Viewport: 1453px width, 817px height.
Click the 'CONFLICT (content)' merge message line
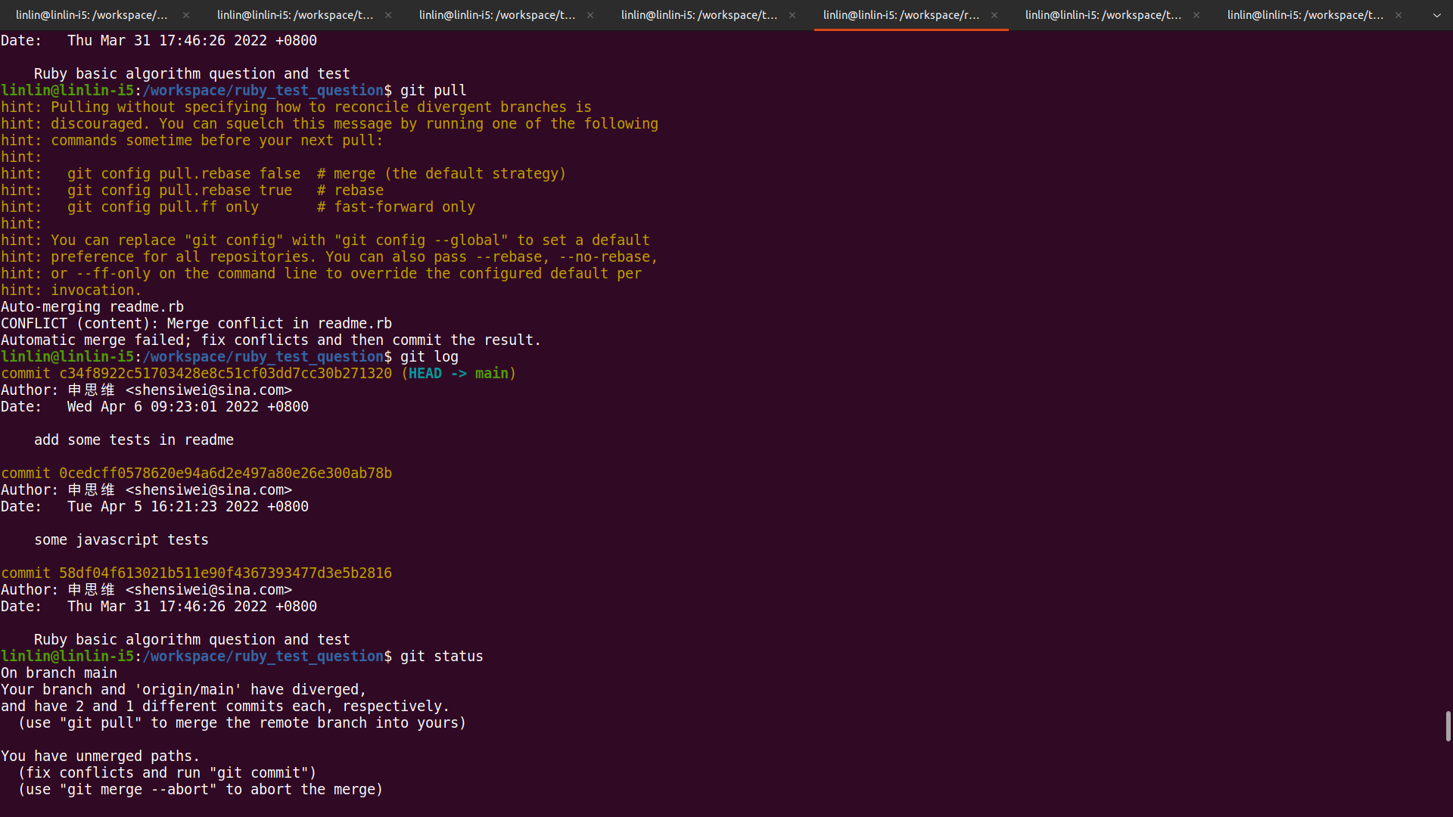(196, 324)
